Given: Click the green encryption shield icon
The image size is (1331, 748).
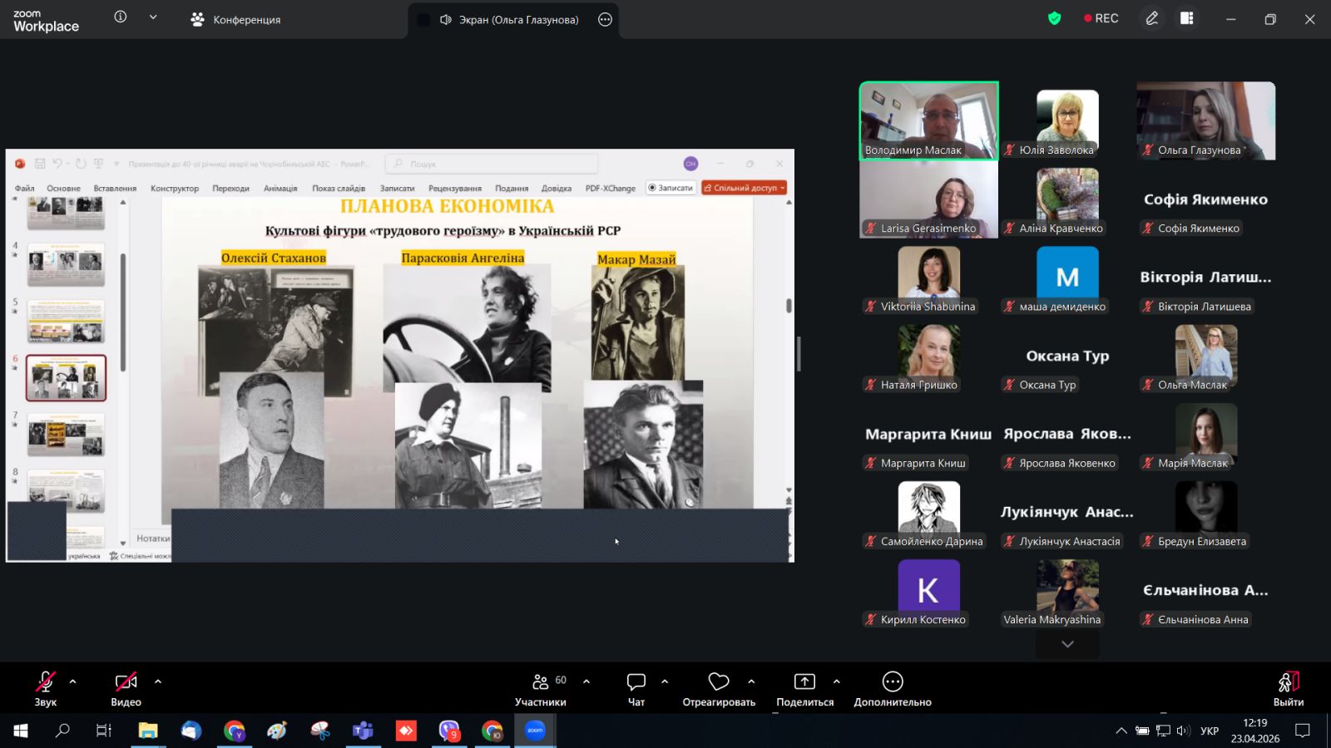Looking at the screenshot, I should click(1054, 18).
